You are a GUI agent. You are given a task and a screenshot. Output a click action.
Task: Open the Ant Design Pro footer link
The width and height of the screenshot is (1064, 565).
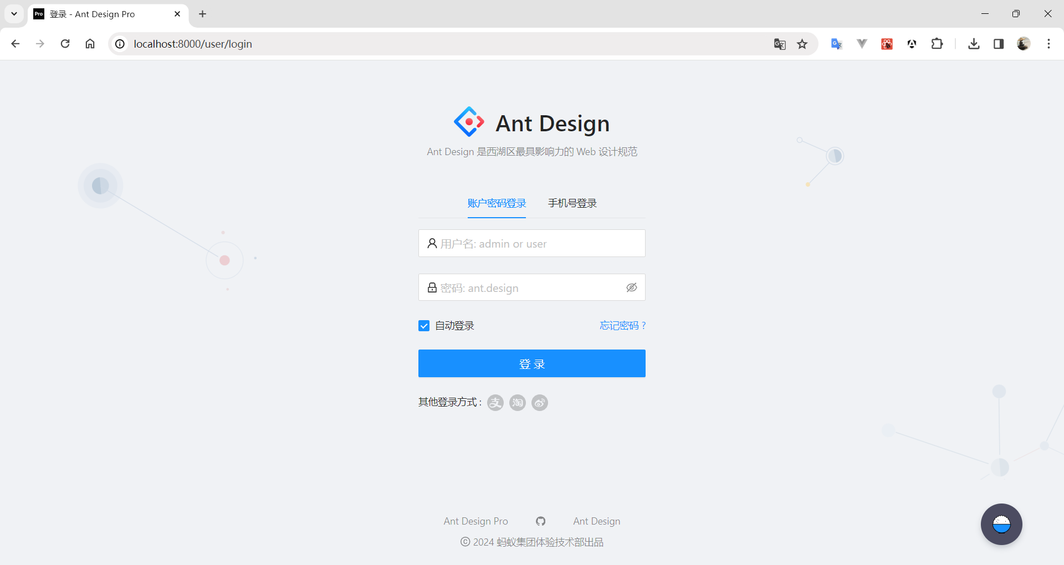click(475, 521)
